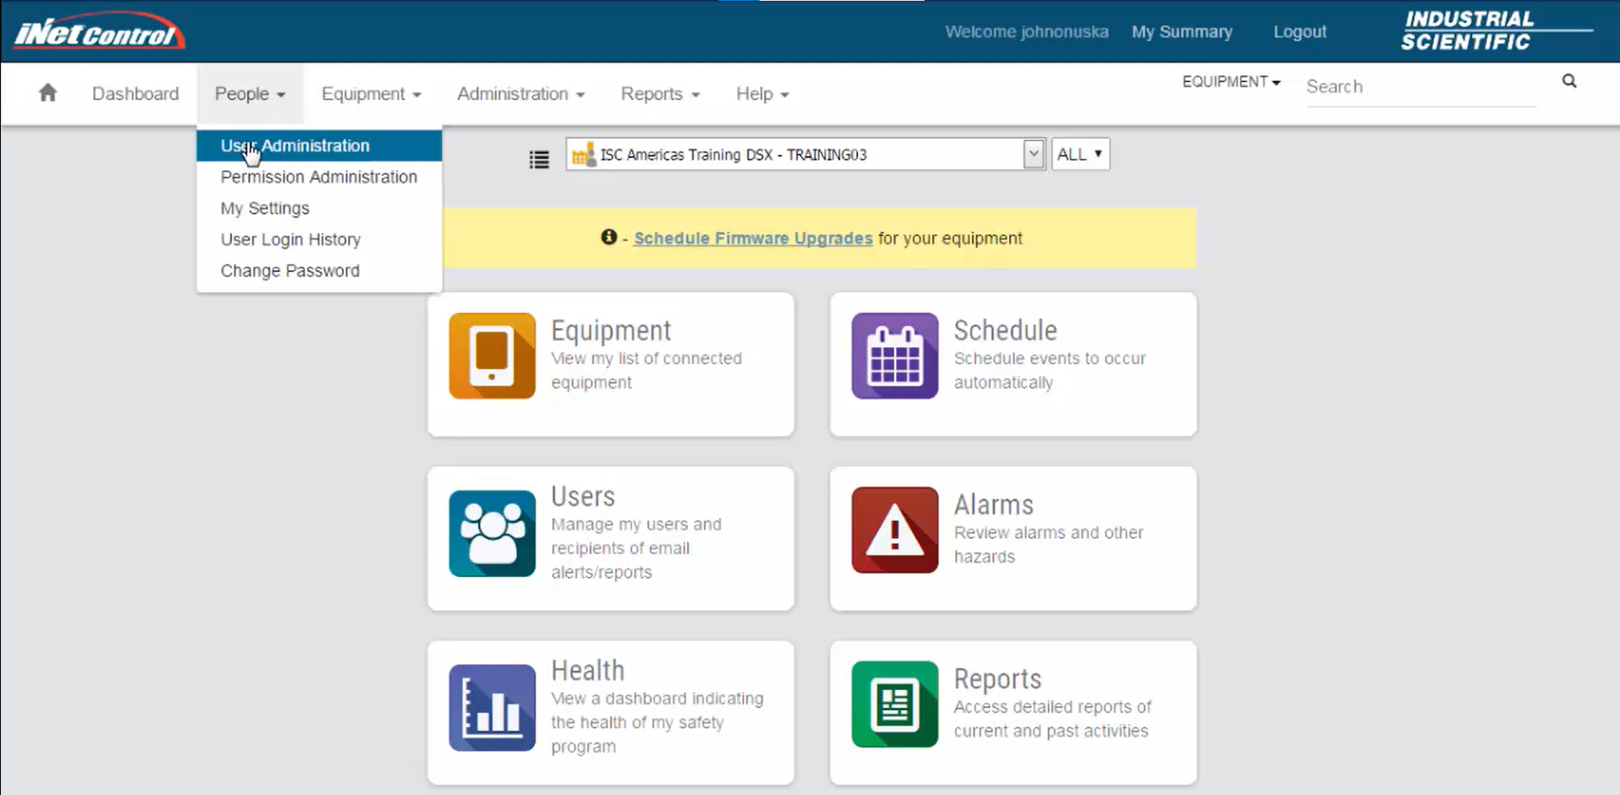Select User Administration from People menu
The image size is (1620, 795).
tap(295, 145)
